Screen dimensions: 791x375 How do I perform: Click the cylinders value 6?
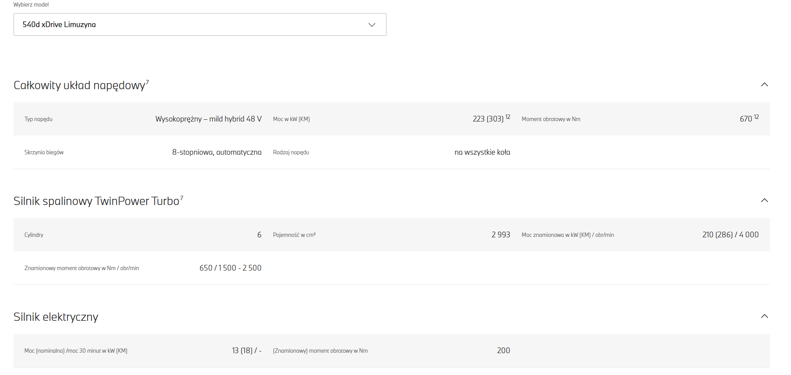click(259, 235)
